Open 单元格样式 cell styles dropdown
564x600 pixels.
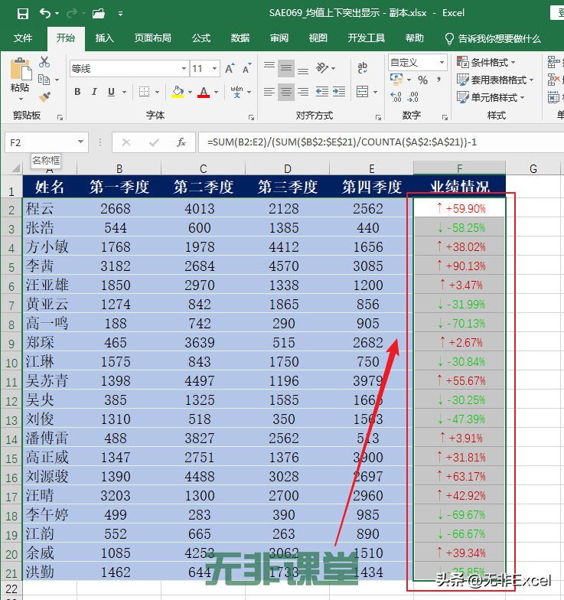point(491,98)
